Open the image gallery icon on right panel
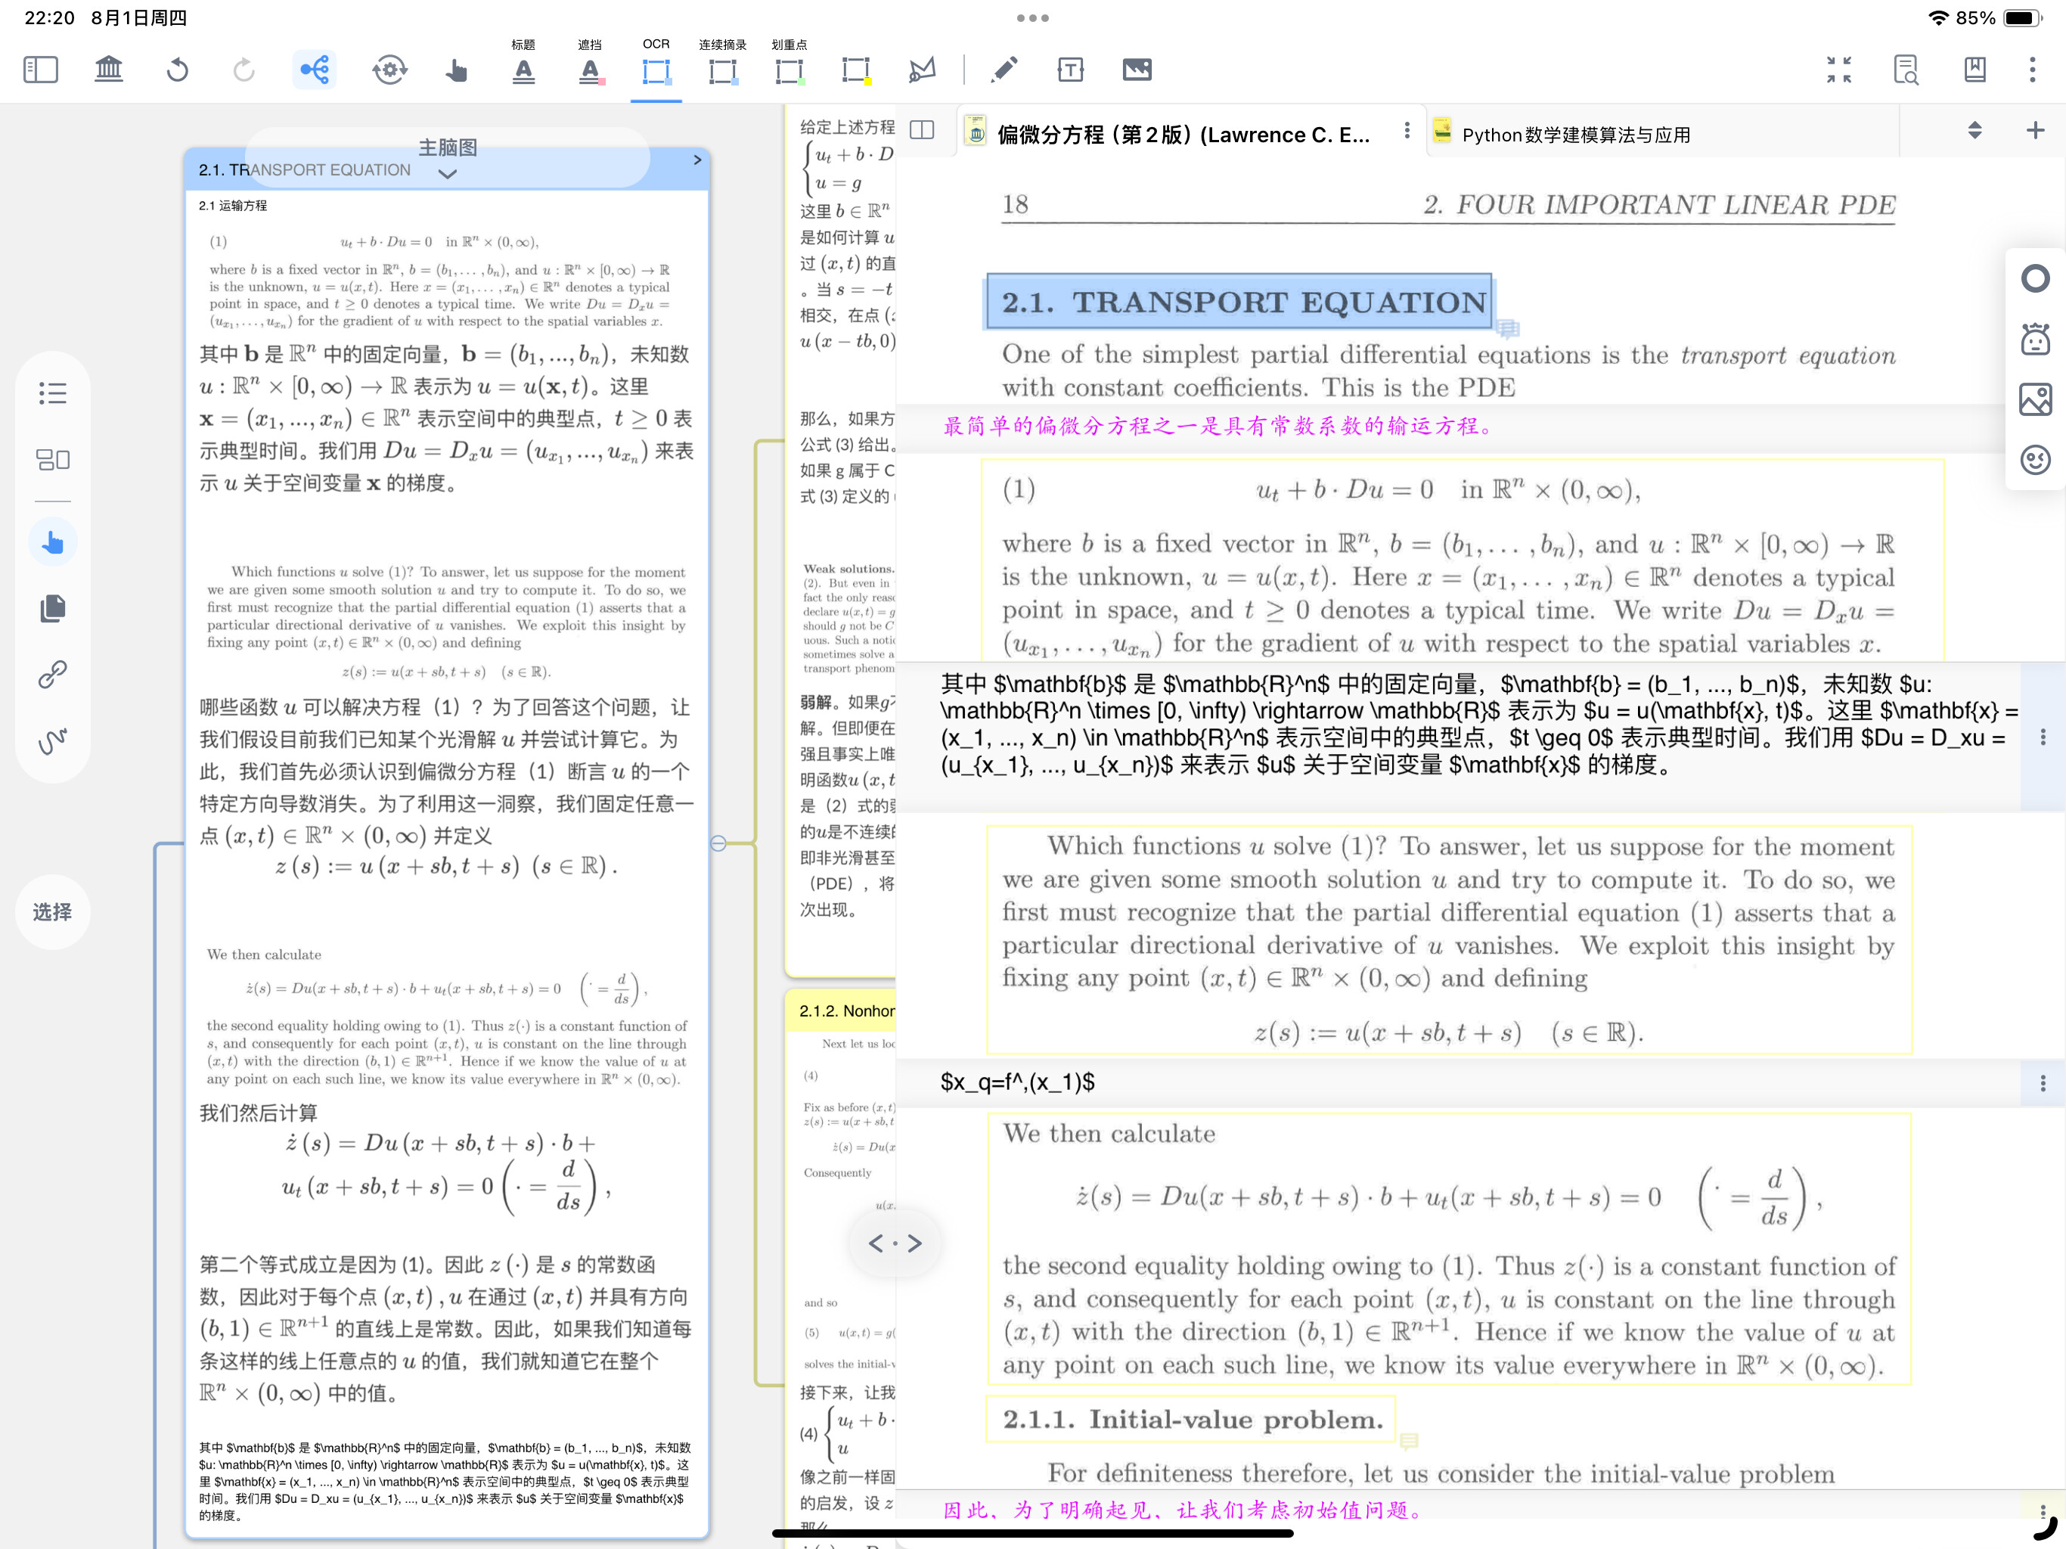The height and width of the screenshot is (1549, 2066). click(2035, 400)
